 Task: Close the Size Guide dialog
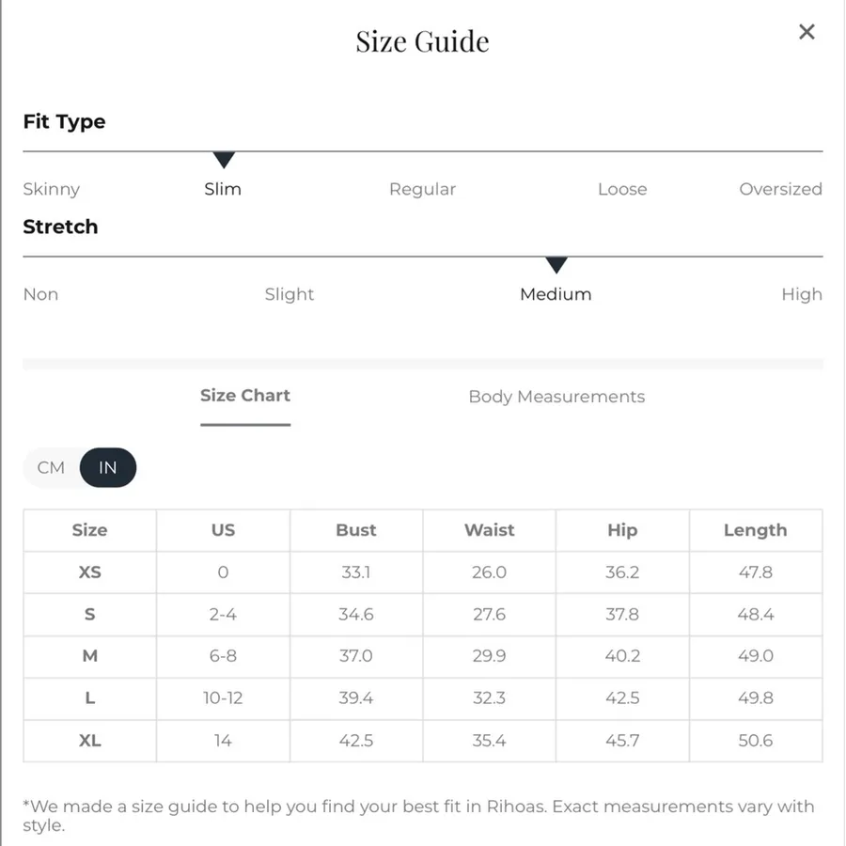[807, 32]
